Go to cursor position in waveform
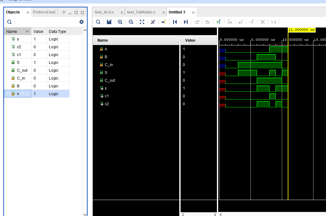 164,22
